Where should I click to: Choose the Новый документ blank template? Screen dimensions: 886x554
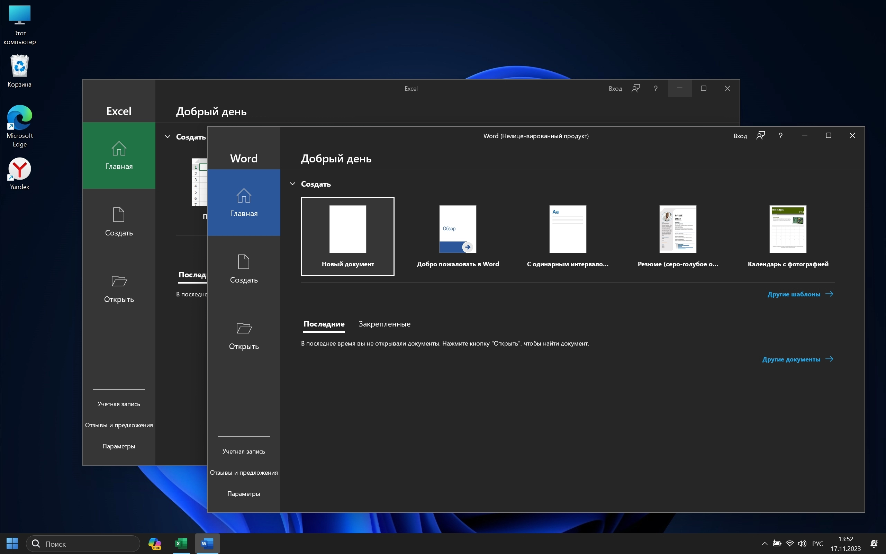click(x=347, y=236)
